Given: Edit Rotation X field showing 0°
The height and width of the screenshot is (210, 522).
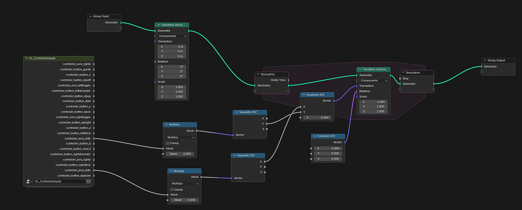Looking at the screenshot, I should (172, 67).
